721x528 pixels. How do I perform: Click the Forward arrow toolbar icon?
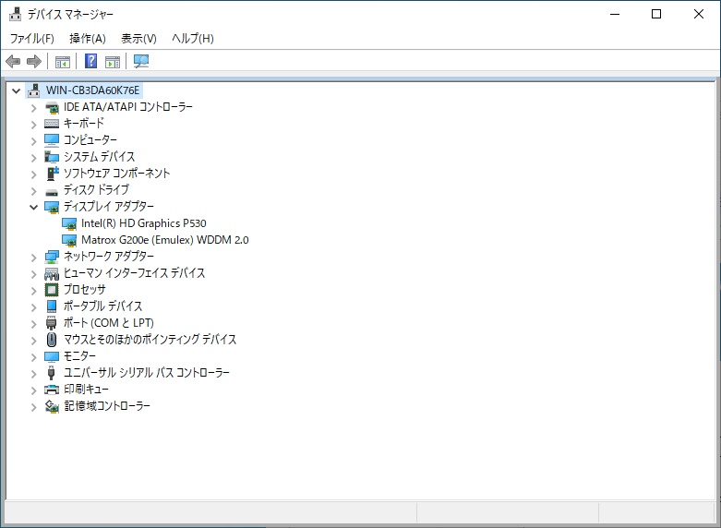(x=34, y=61)
